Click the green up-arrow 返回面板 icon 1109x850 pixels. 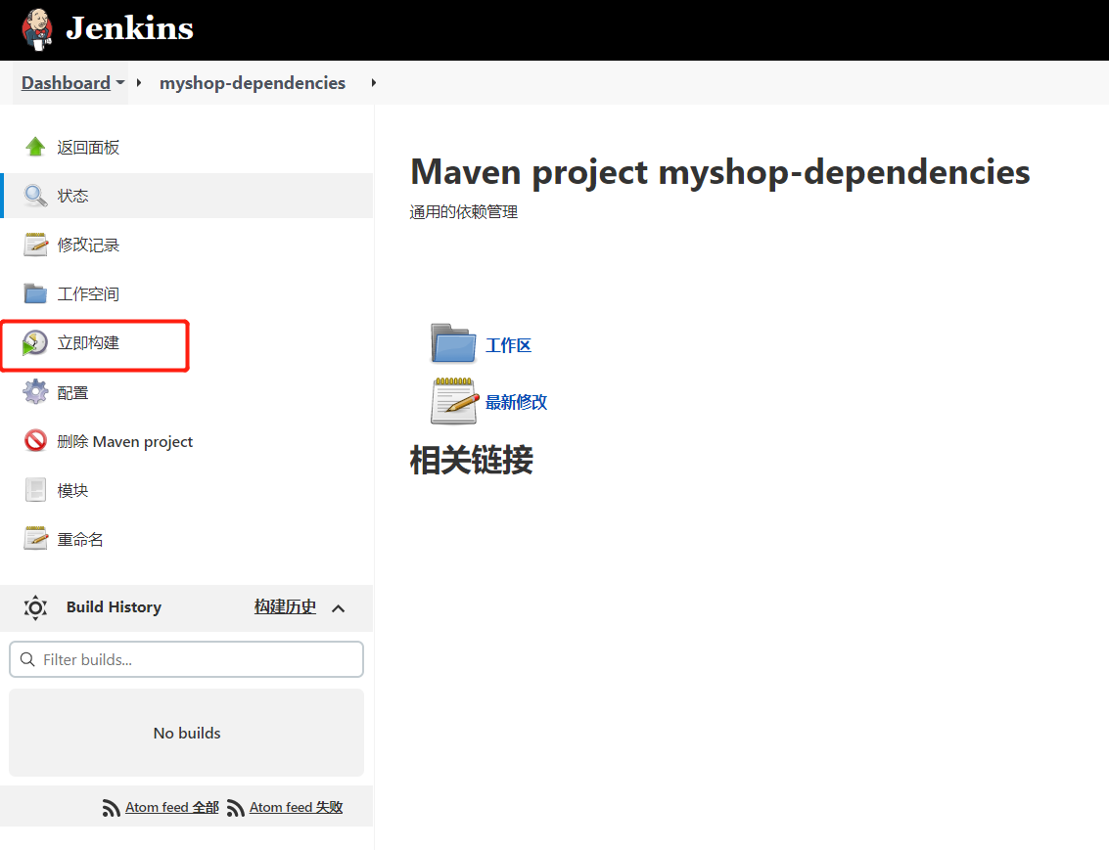tap(35, 147)
